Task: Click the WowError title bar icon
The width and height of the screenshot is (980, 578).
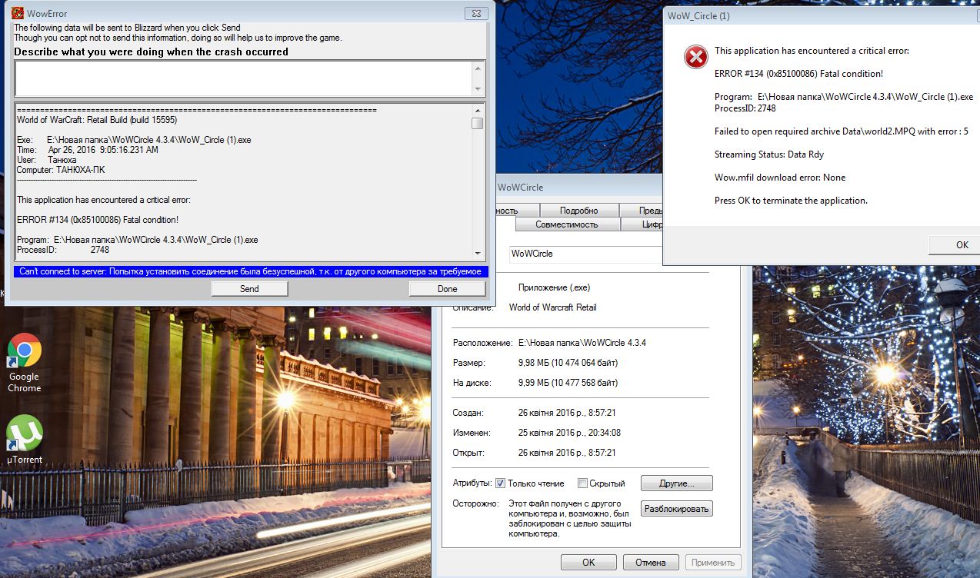Action: click(18, 13)
